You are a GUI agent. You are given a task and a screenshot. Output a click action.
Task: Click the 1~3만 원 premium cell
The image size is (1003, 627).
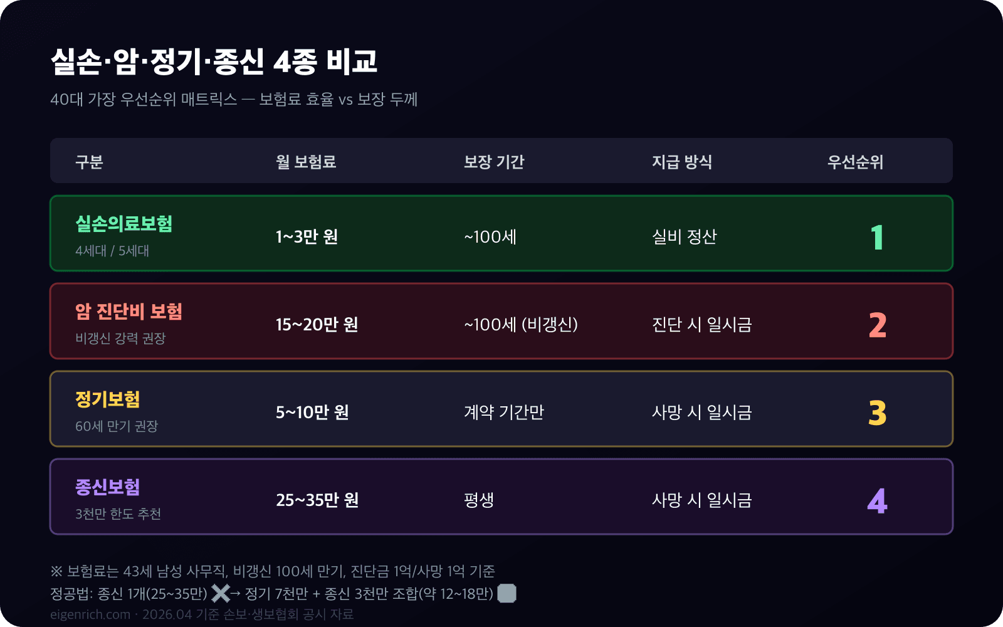(x=307, y=236)
